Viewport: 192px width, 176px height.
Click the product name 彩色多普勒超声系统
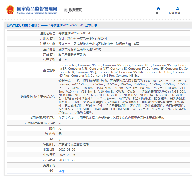[x=72, y=54]
